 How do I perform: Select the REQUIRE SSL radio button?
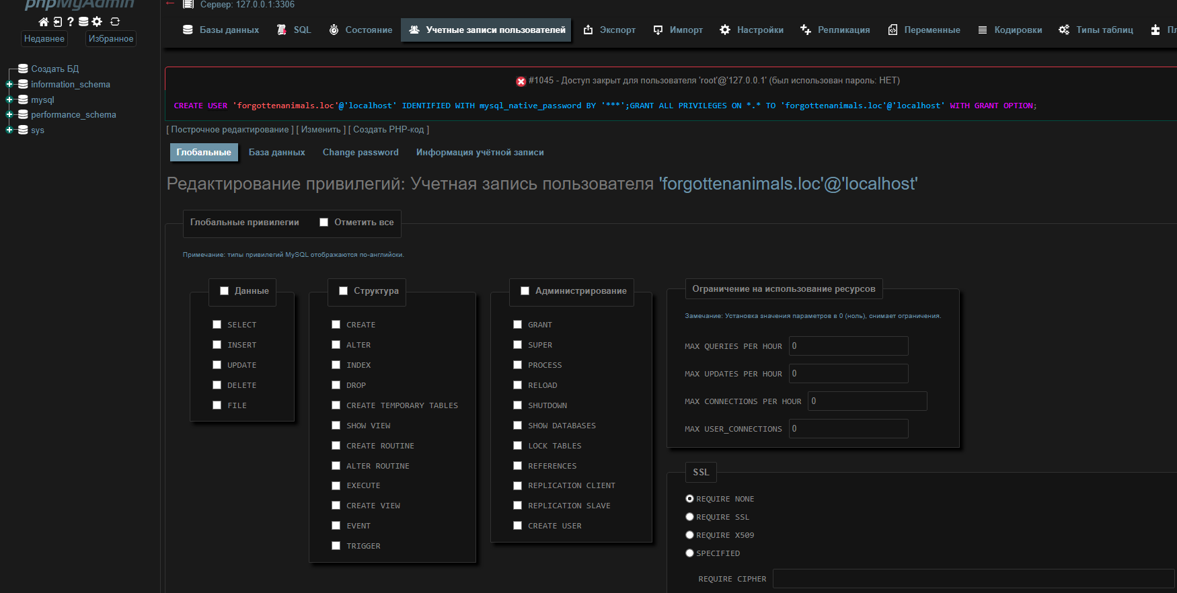(689, 517)
